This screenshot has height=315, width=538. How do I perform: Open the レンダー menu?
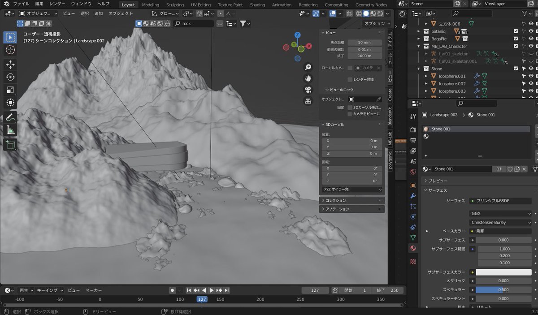57,4
